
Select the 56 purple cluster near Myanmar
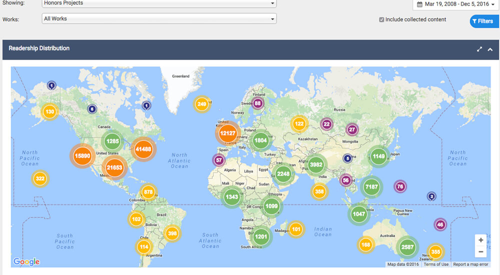(x=345, y=180)
